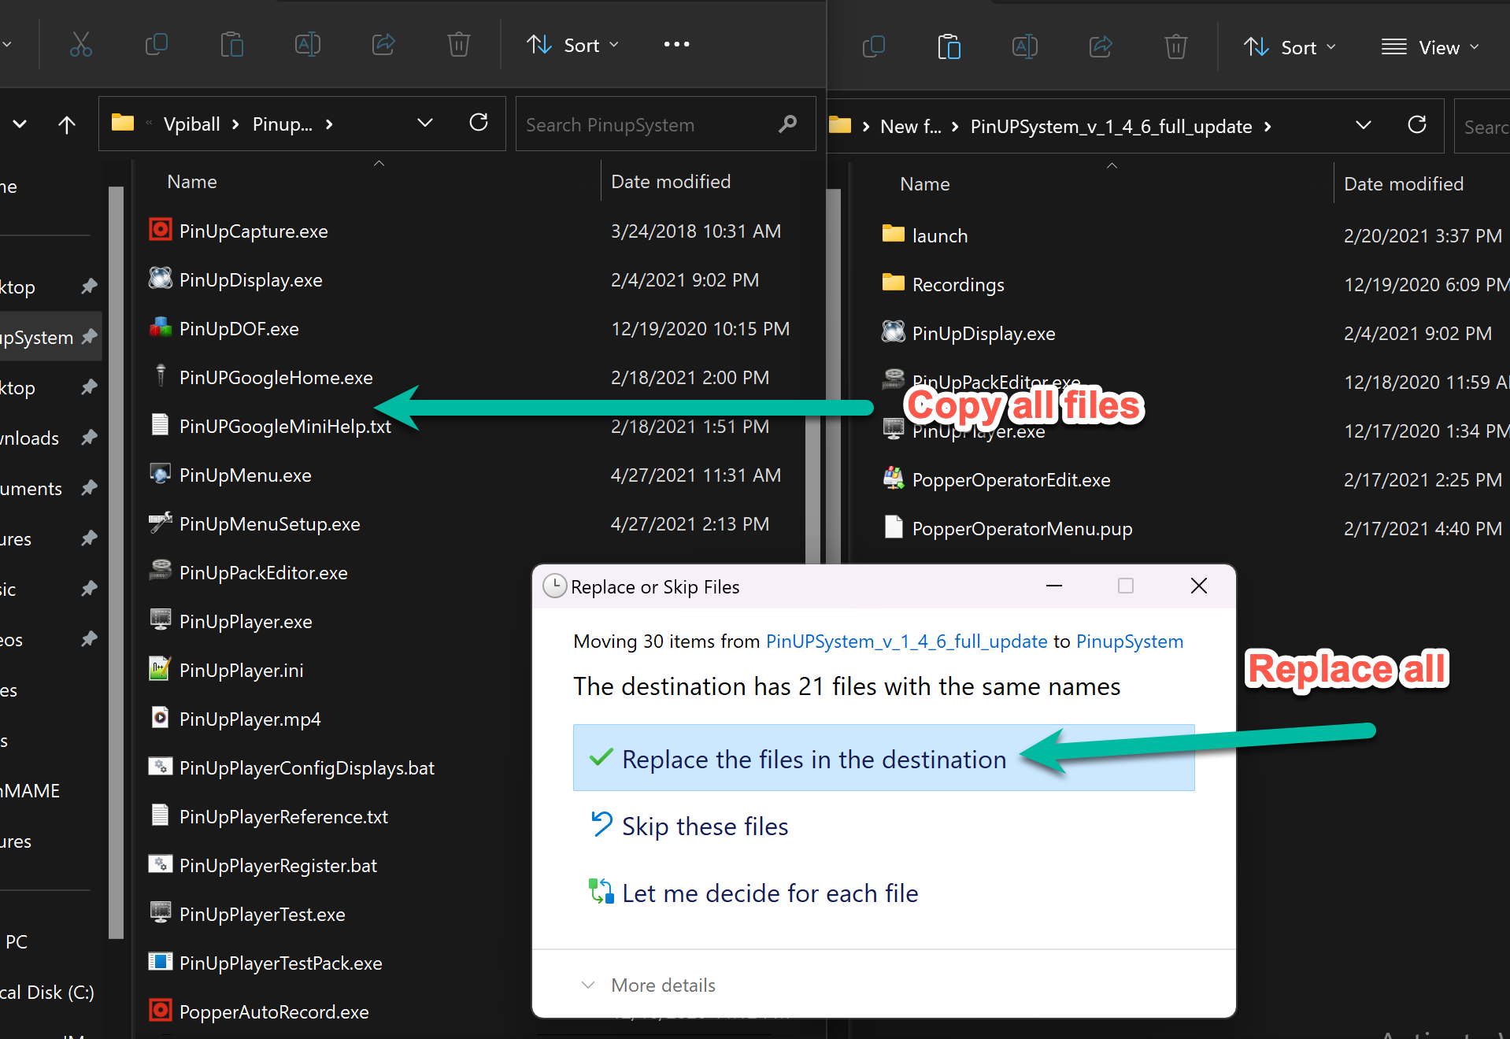Open the See more options ellipsis
1510x1039 pixels.
(675, 45)
